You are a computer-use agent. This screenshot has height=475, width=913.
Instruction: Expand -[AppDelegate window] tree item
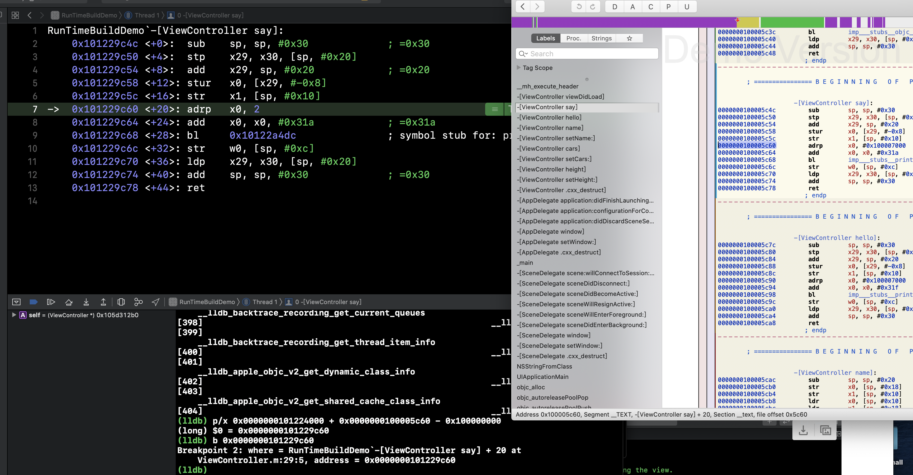[x=551, y=231]
